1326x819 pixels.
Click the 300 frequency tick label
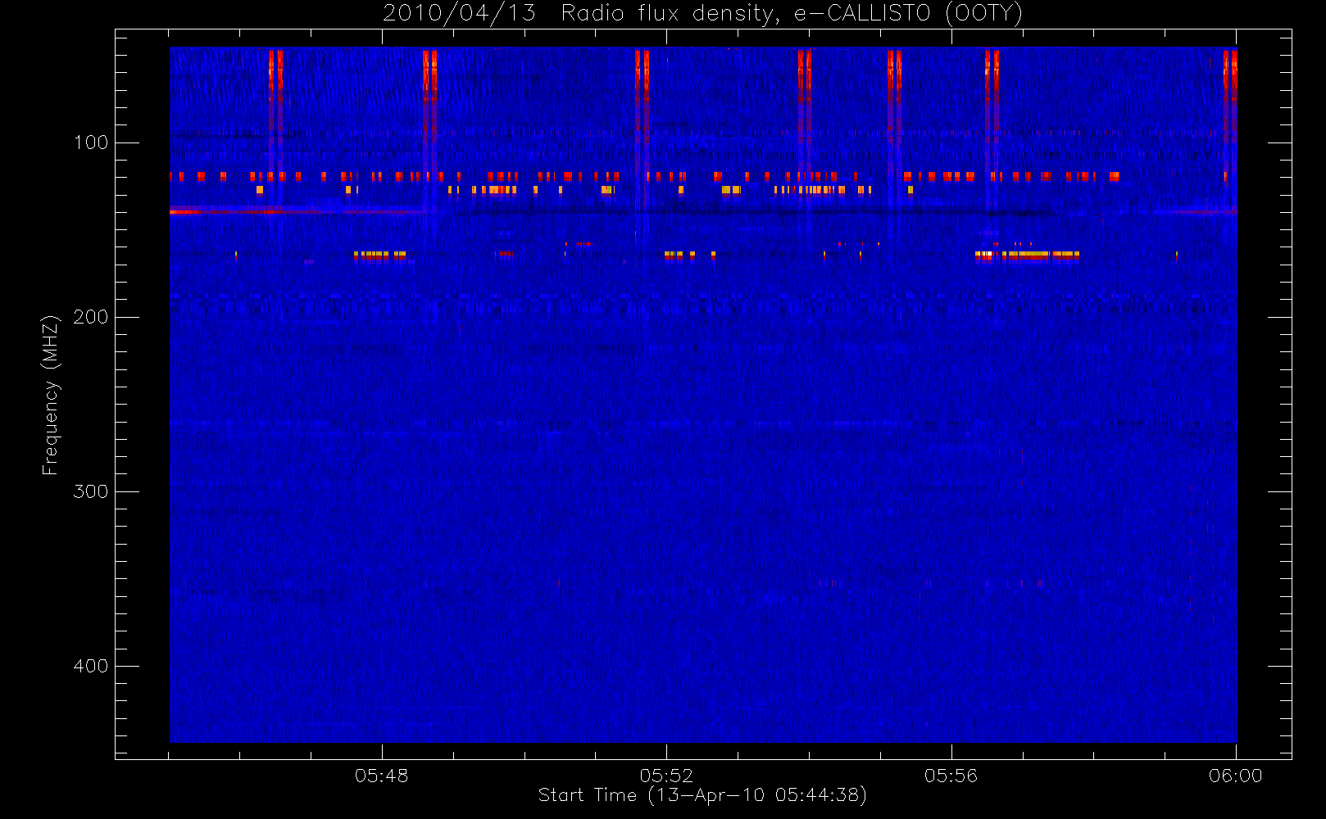[x=91, y=491]
